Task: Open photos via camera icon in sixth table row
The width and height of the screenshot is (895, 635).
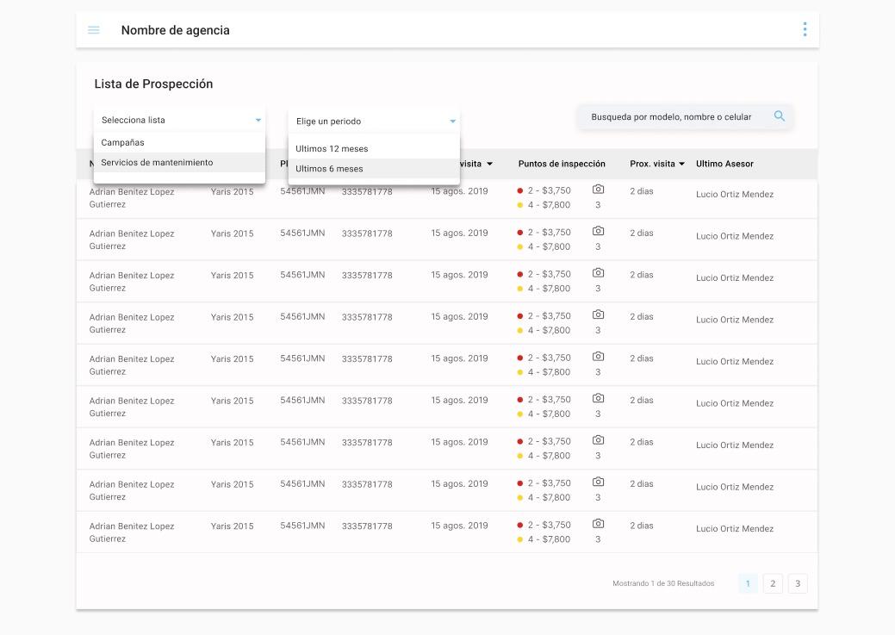Action: click(598, 397)
